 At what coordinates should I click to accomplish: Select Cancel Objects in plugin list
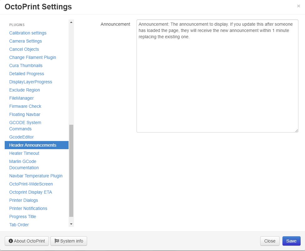coord(24,49)
